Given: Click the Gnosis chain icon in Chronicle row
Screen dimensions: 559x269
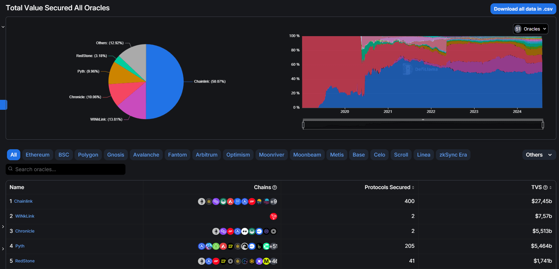Looking at the screenshot, I should pyautogui.click(x=252, y=231).
